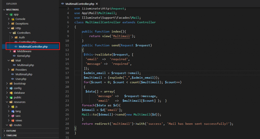Expand the OUTLINE section
Image resolution: width=260 pixels, height=139 pixels.
[x=11, y=131]
